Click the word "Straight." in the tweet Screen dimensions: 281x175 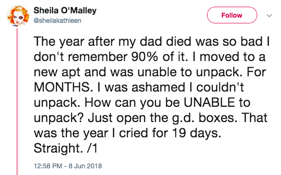pos(58,149)
